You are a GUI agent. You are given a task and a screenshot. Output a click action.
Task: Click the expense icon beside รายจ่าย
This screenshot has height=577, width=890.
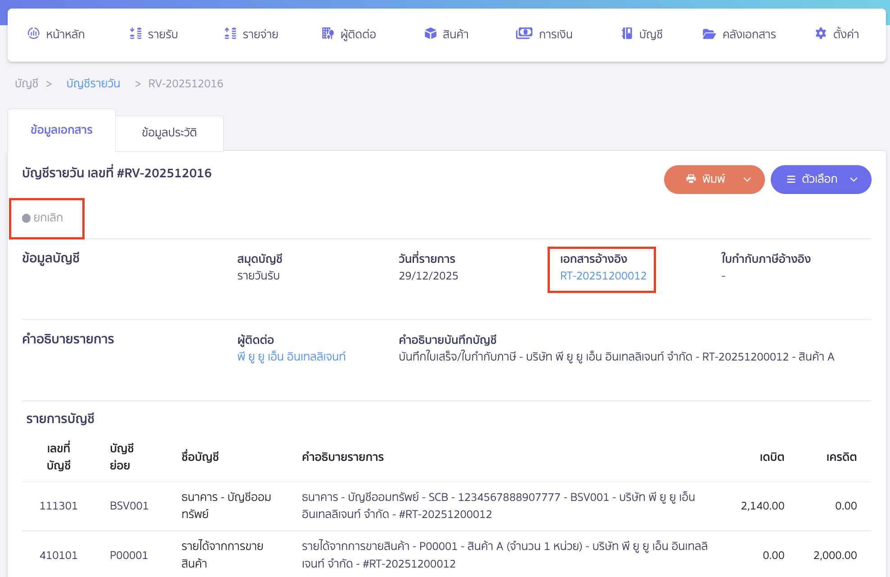230,34
